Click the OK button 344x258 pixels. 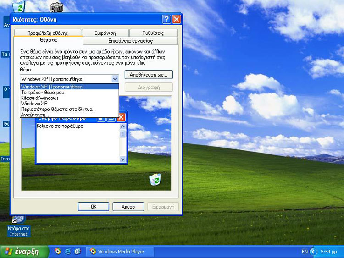point(94,207)
